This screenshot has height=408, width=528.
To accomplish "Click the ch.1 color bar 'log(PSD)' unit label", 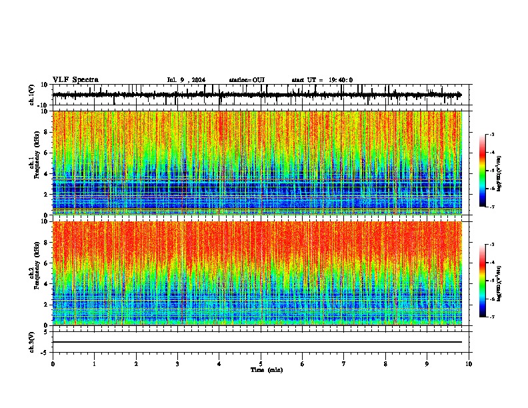I will click(x=499, y=174).
